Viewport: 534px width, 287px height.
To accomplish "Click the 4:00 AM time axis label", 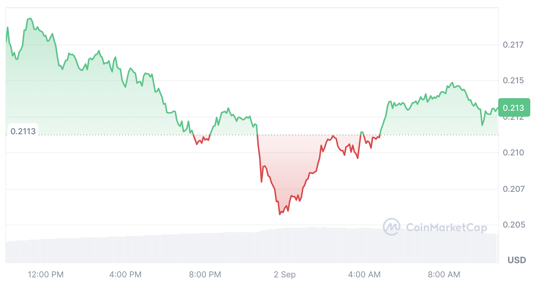I will pos(365,275).
